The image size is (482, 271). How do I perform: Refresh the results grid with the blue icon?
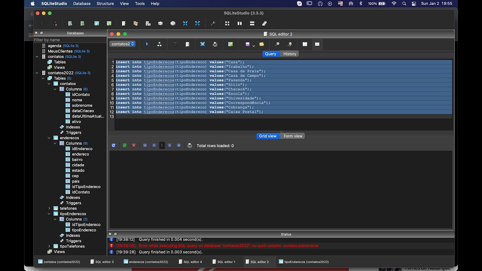pyautogui.click(x=114, y=145)
